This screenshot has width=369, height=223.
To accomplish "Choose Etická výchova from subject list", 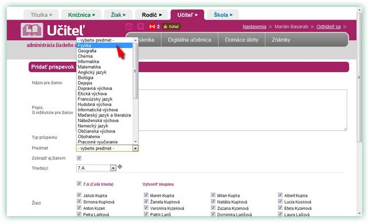I will coord(105,93).
